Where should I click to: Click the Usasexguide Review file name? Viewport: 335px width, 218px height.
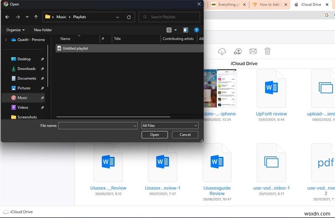[217, 191]
